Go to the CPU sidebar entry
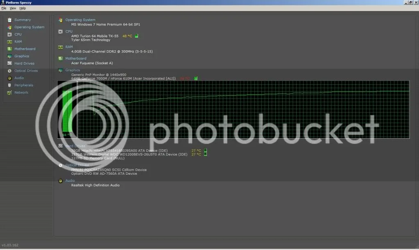This screenshot has height=250, width=419. click(18, 34)
